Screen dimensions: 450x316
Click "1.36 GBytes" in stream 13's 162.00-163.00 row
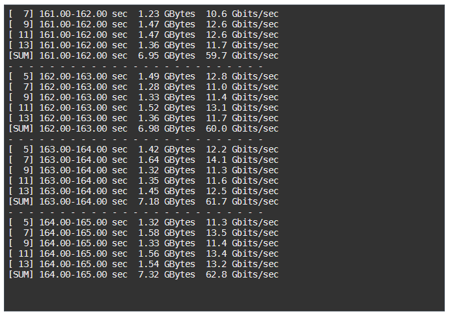(x=167, y=118)
